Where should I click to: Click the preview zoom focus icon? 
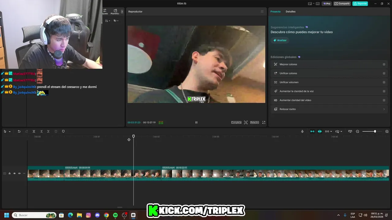click(246, 123)
